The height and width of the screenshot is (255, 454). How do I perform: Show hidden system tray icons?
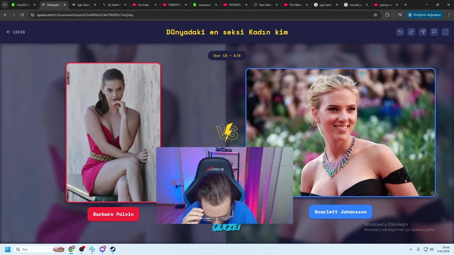point(411,249)
